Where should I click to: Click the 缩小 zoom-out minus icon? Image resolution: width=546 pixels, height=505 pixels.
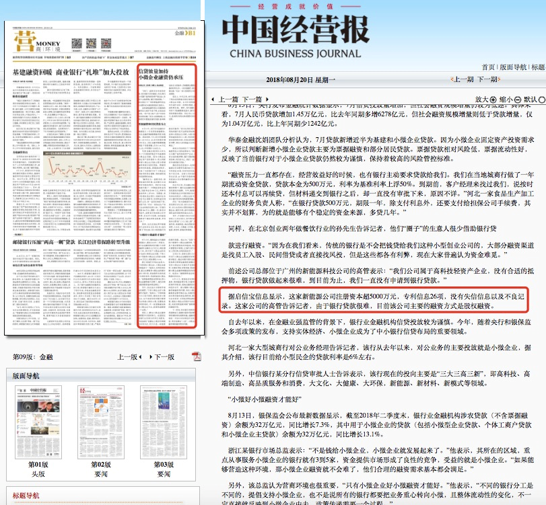518,100
